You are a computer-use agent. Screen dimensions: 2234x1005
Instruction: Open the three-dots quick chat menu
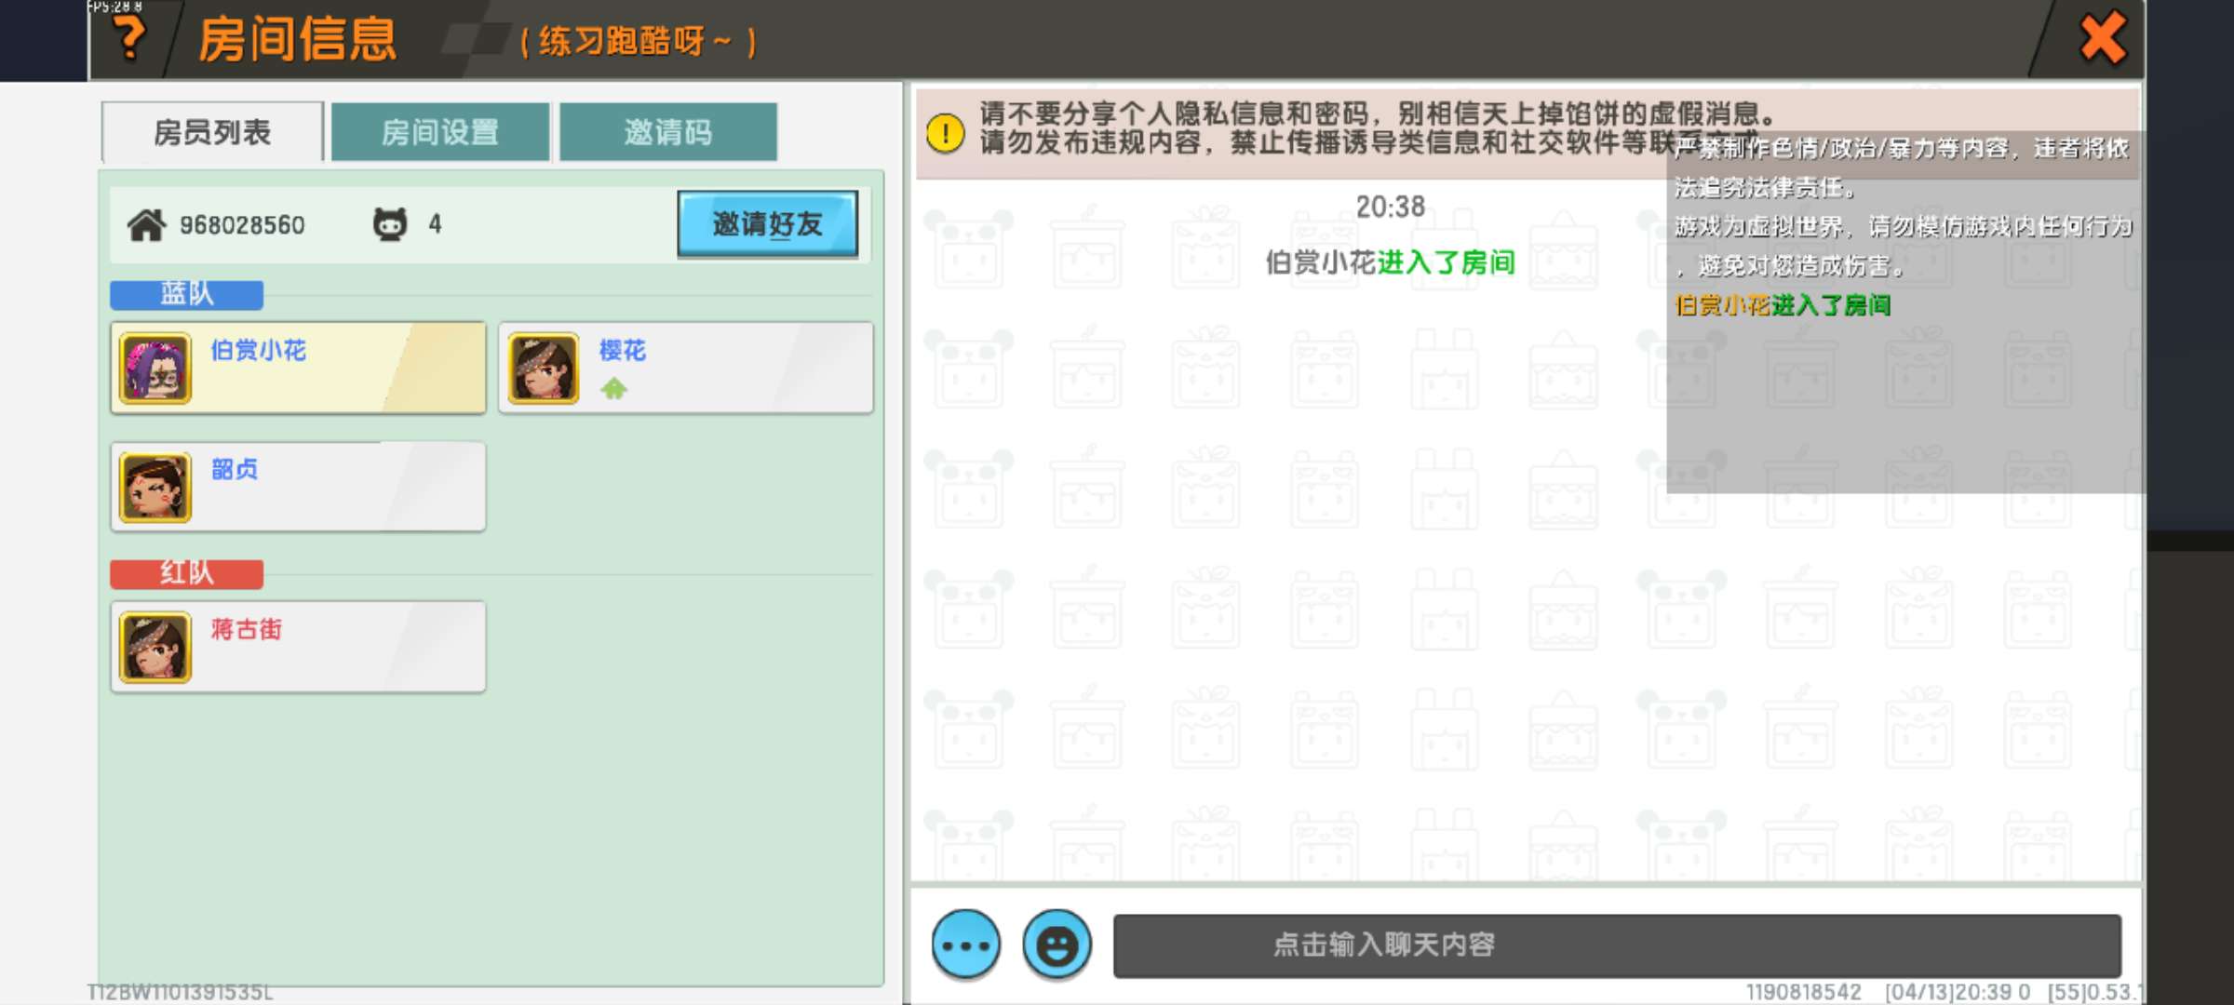(x=966, y=945)
